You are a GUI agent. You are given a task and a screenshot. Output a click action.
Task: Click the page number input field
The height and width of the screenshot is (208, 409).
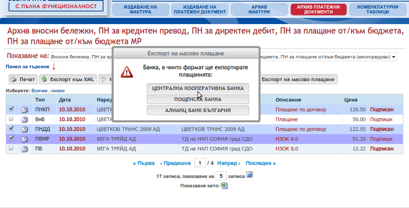(200, 163)
